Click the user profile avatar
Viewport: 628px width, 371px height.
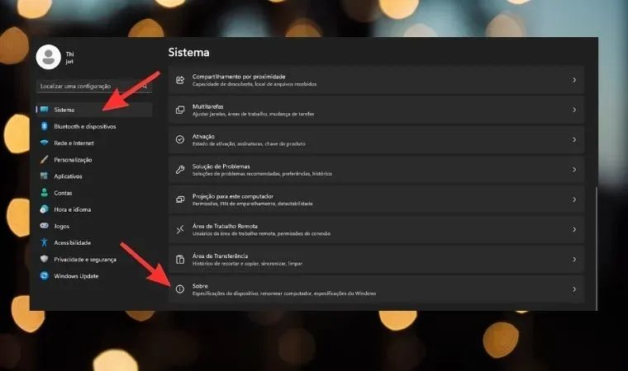[x=49, y=57]
